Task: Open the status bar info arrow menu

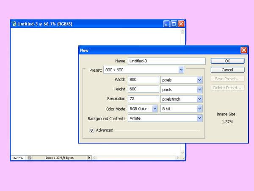Action: 89,157
